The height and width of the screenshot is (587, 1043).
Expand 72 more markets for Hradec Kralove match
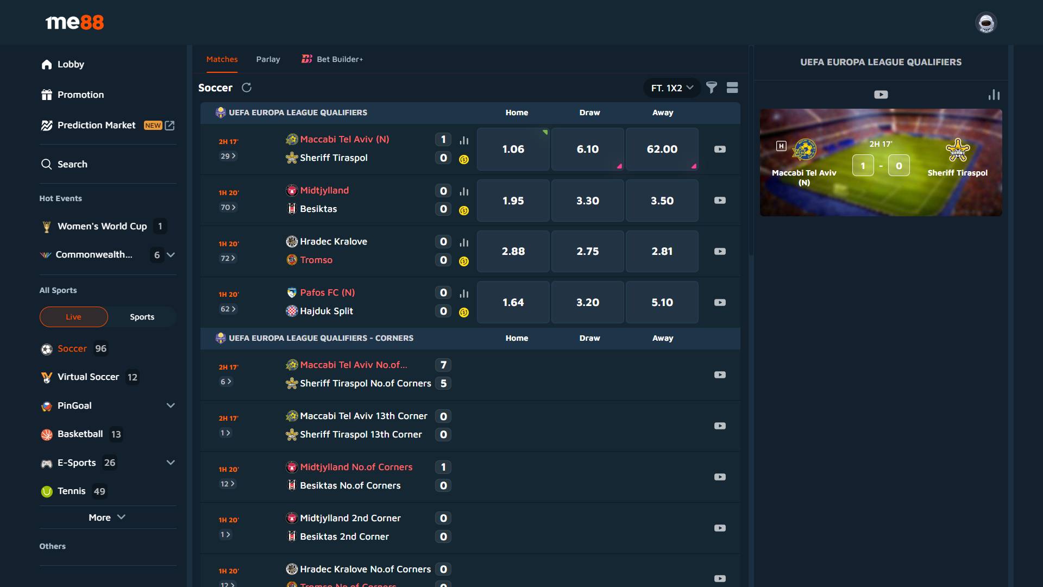[x=228, y=258]
